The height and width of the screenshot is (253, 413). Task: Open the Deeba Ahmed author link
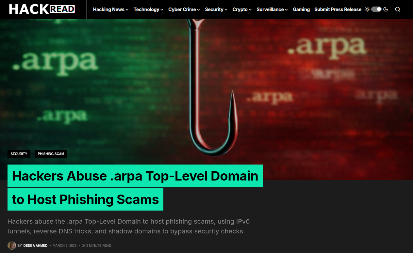pos(35,245)
